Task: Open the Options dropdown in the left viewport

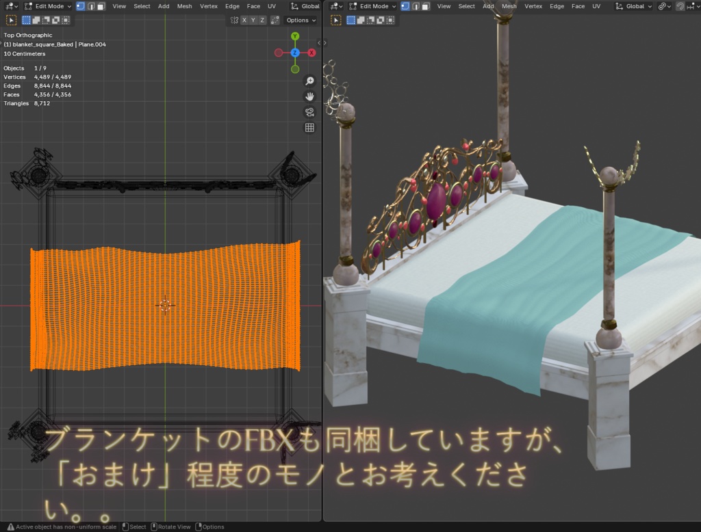Action: (x=299, y=20)
